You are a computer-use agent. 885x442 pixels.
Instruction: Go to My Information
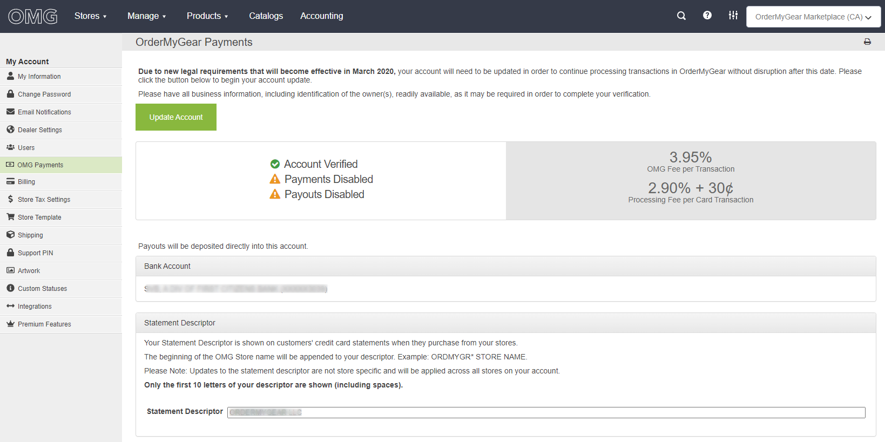tap(61, 77)
